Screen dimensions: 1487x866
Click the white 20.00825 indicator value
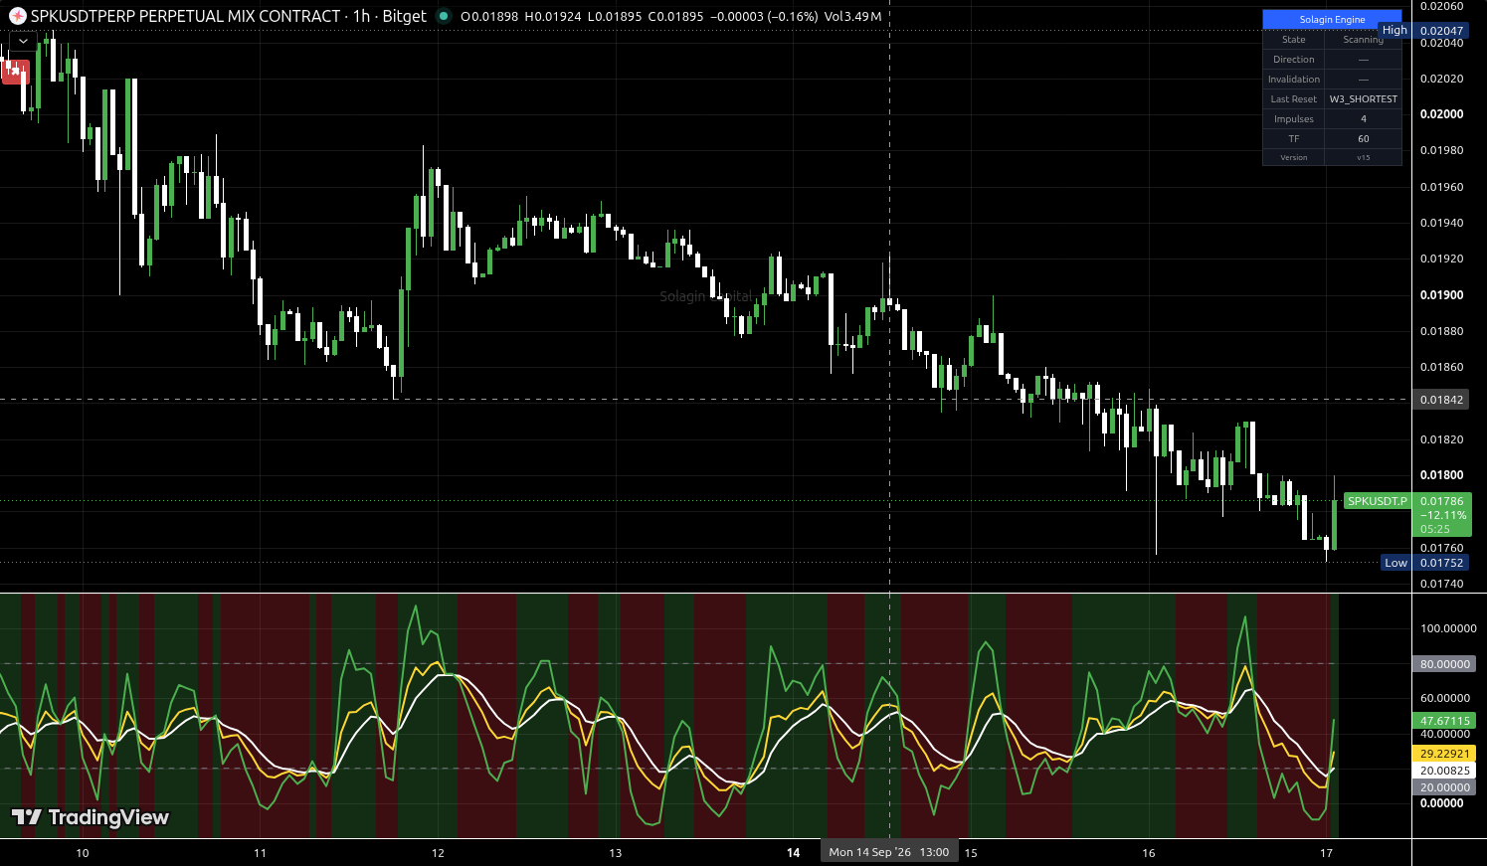1444,771
